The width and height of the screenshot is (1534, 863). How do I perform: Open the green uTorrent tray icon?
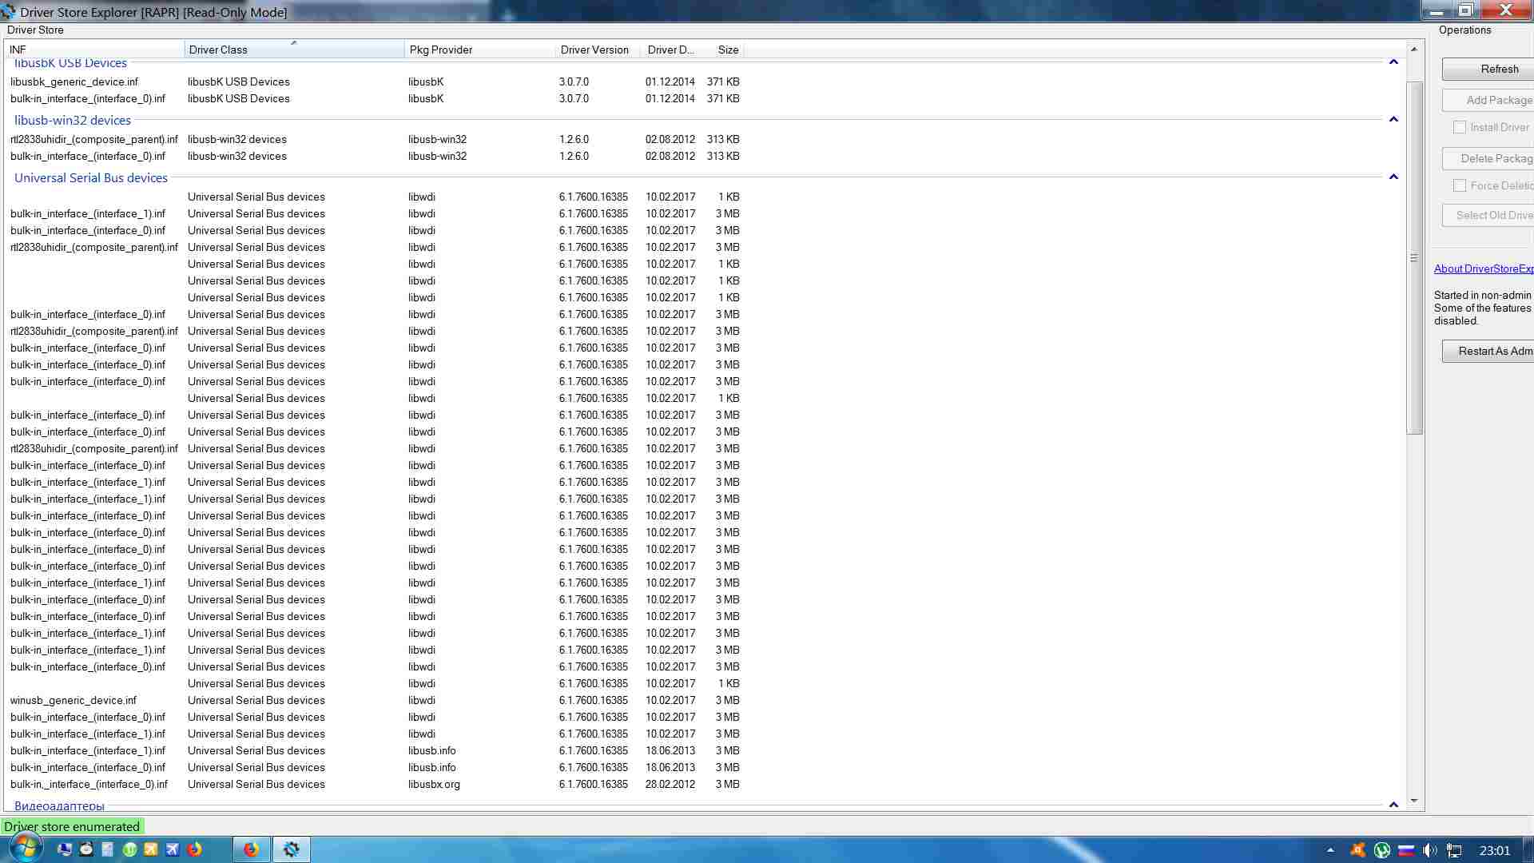(x=1381, y=850)
